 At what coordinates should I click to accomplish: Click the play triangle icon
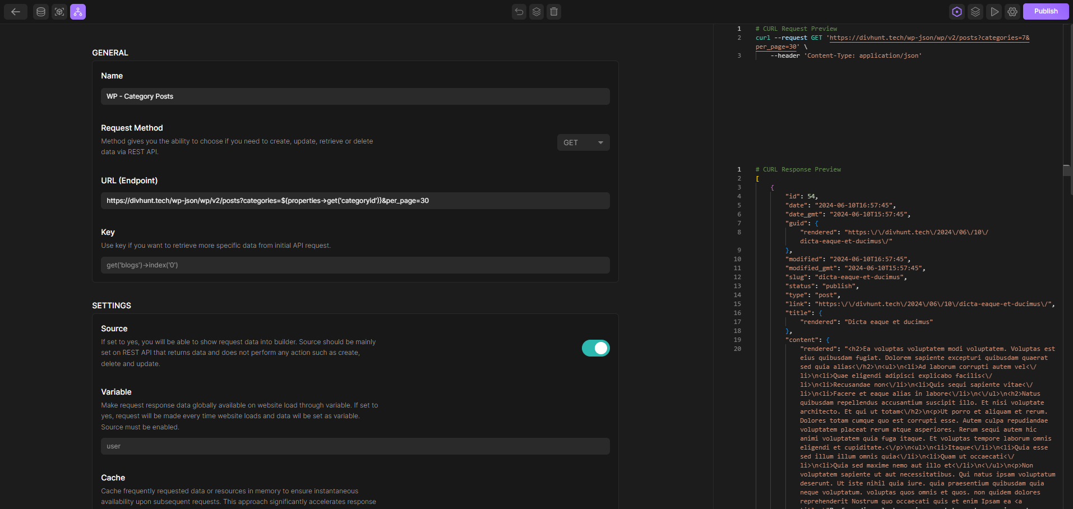(x=994, y=12)
